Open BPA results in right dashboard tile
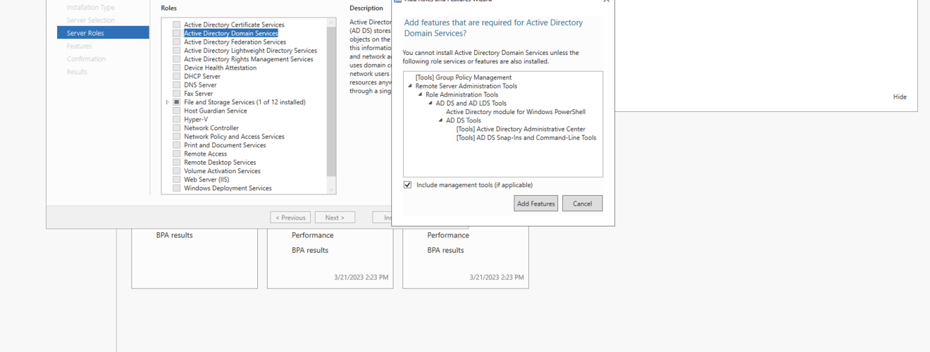The image size is (930, 352). 445,250
